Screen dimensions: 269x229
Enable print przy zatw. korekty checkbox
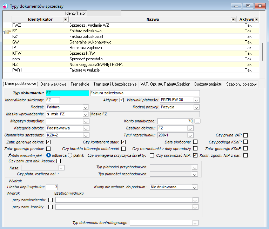click(x=51, y=207)
